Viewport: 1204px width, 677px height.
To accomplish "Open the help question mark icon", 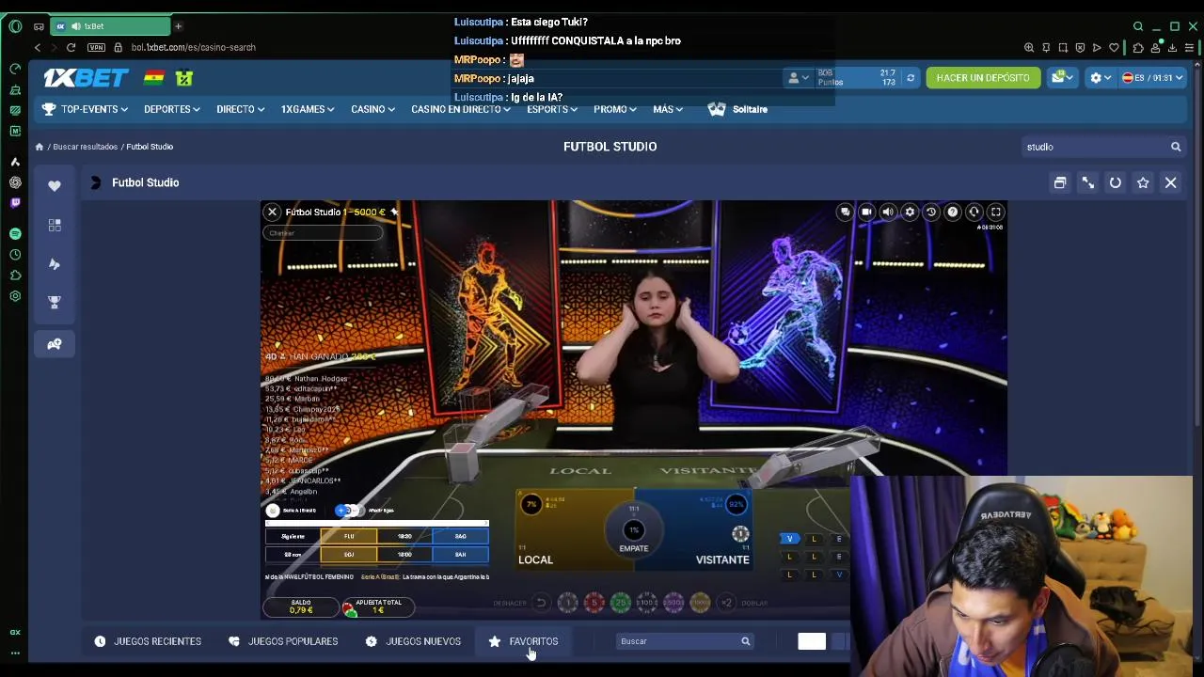I will coord(953,213).
